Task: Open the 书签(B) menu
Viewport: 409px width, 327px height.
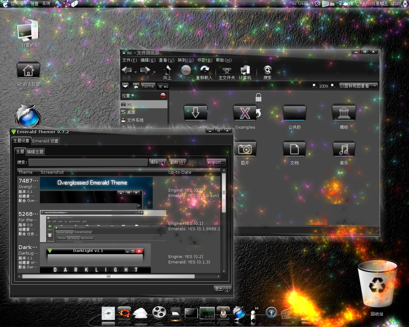Action: 204,60
